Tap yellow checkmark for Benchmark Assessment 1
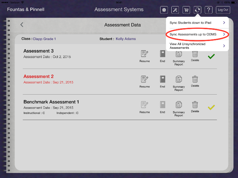This screenshot has height=178, width=238. coord(211,107)
